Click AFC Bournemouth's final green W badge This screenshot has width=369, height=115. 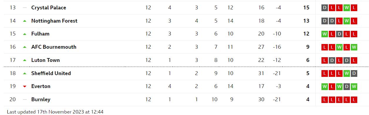[x=354, y=47]
